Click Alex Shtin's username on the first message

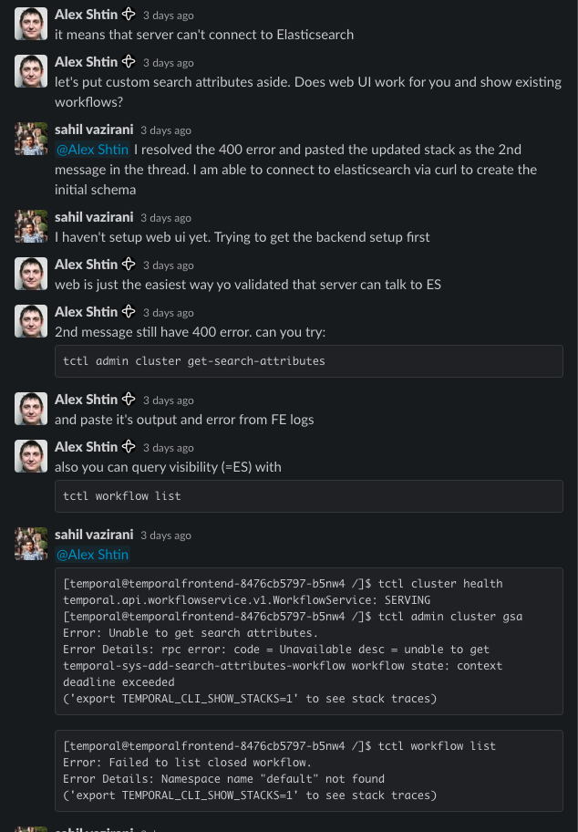(87, 14)
